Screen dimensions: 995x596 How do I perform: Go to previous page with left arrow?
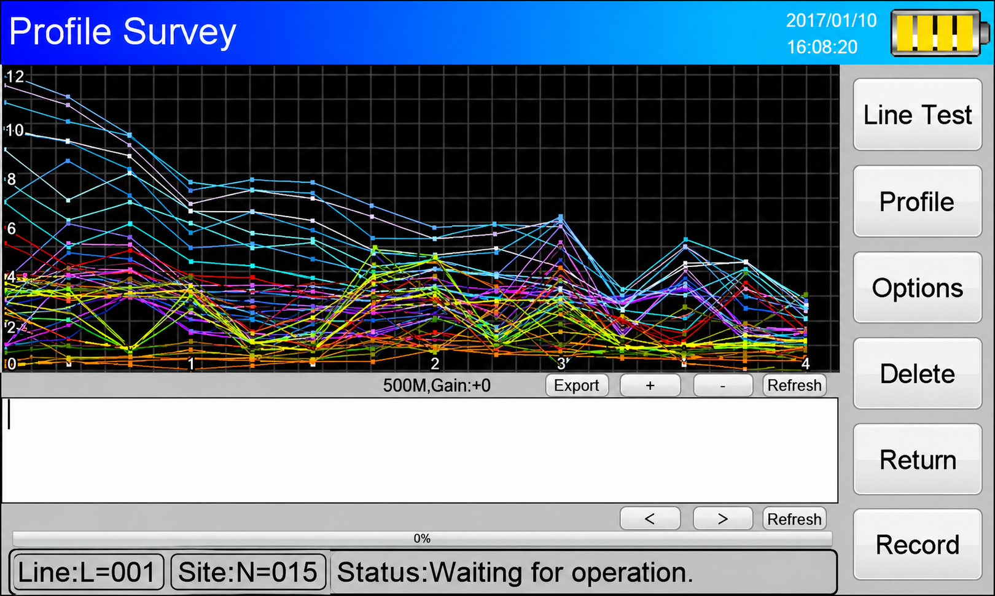pos(650,519)
